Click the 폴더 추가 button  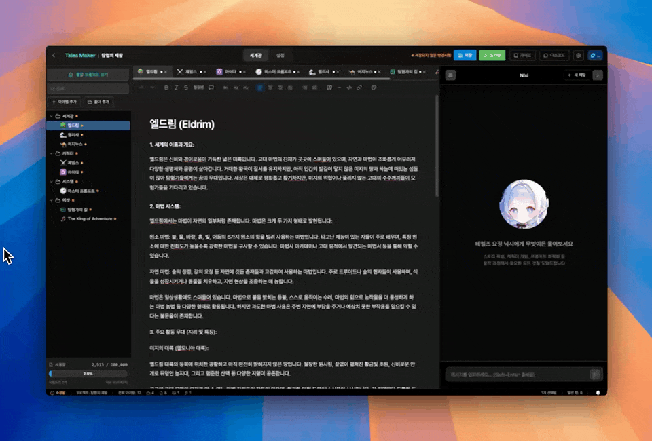tap(98, 102)
